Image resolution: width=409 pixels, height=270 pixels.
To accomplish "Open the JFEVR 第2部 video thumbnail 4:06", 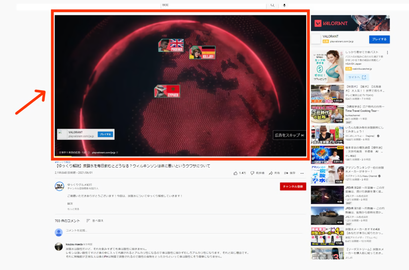I will (x=328, y=195).
